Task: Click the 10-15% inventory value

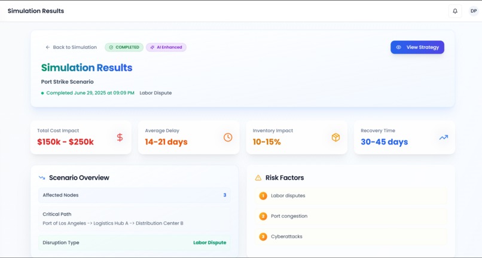Action: click(x=267, y=142)
